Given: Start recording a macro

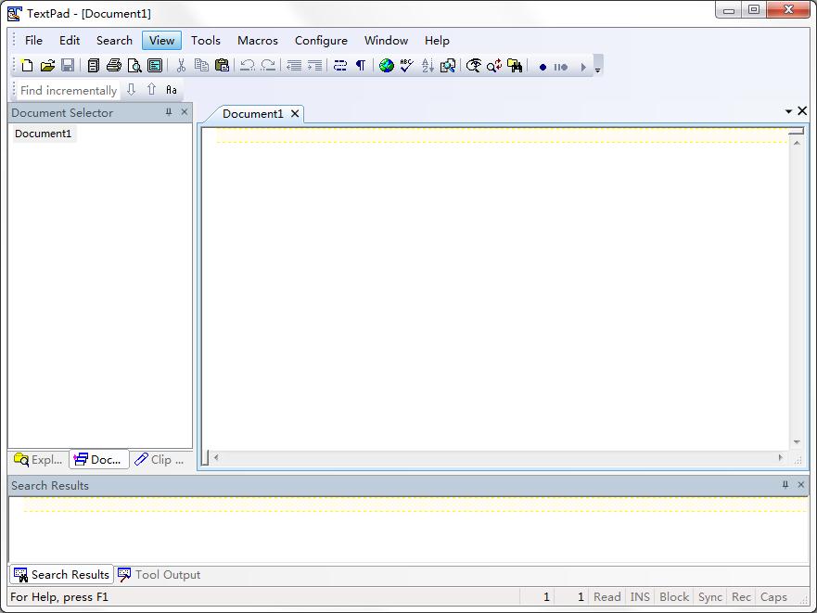Looking at the screenshot, I should click(543, 65).
